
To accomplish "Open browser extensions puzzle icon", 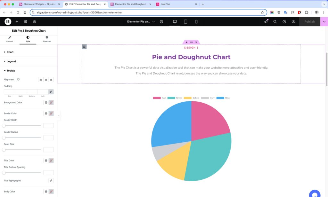I will tap(307, 12).
